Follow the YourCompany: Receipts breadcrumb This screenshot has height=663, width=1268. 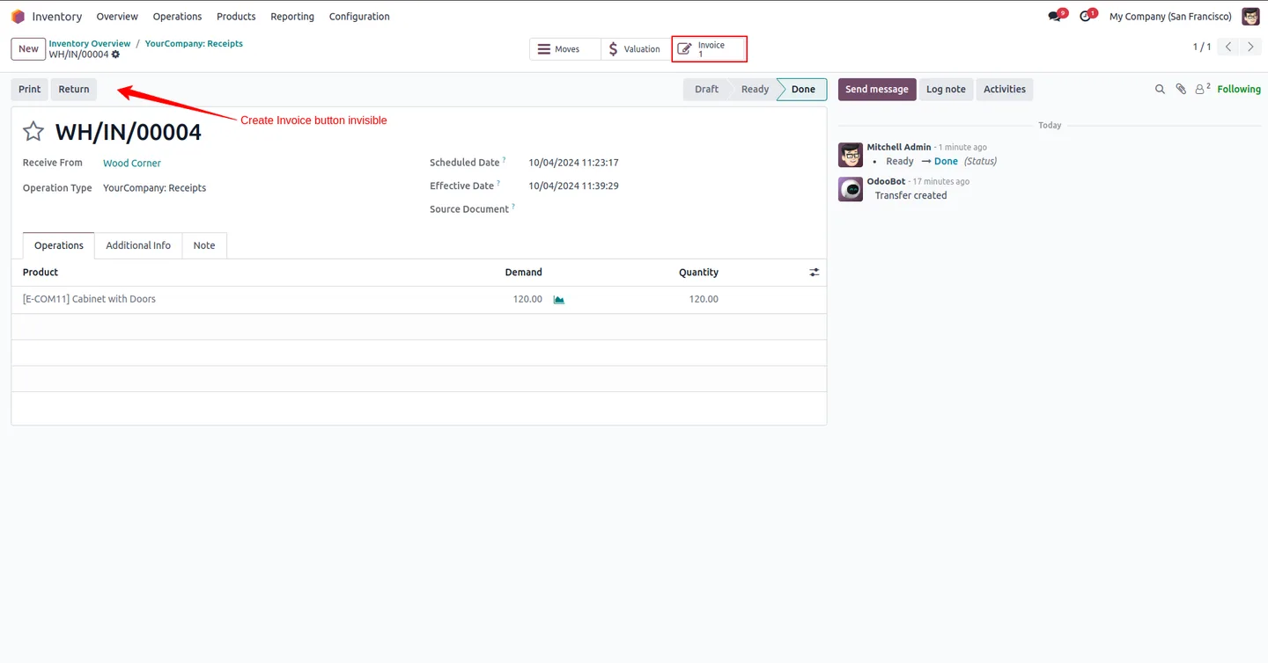[194, 43]
